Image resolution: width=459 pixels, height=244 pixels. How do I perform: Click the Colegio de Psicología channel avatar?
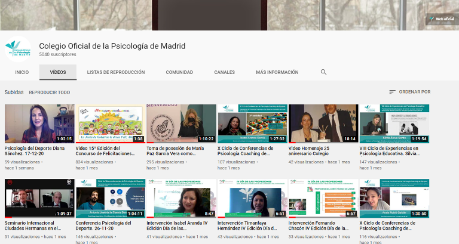click(18, 50)
